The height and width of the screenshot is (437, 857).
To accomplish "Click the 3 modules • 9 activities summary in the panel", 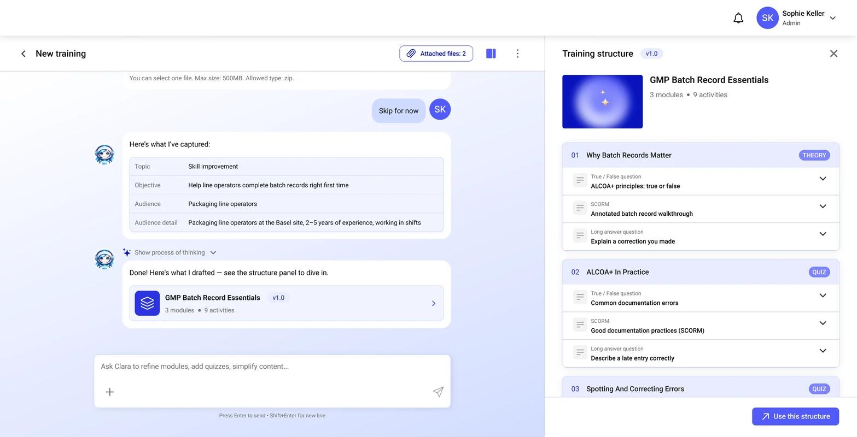I will tap(688, 95).
